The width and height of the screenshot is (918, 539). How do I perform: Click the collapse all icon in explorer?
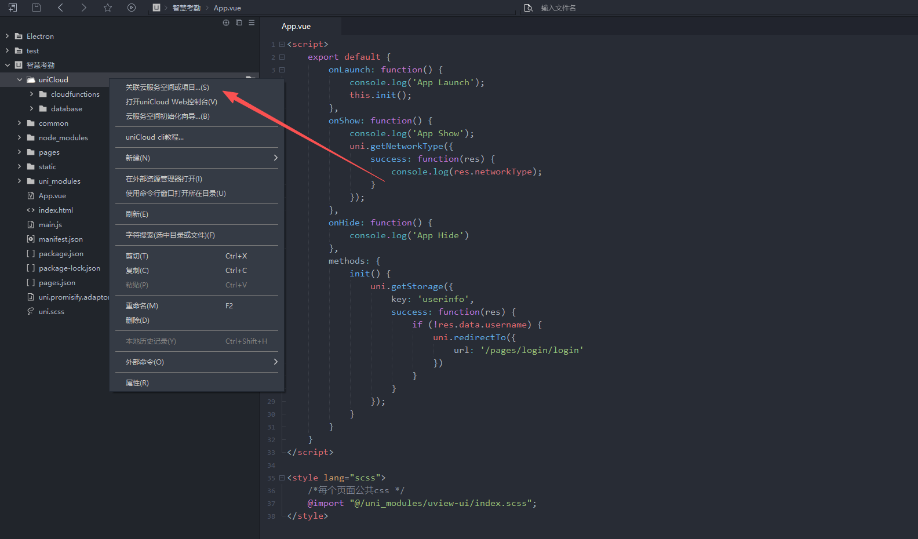[x=239, y=23]
